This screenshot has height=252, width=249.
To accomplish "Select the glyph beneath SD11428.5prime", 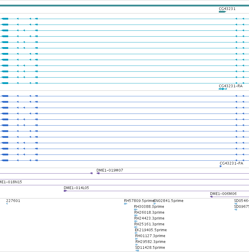I will point(137,251).
